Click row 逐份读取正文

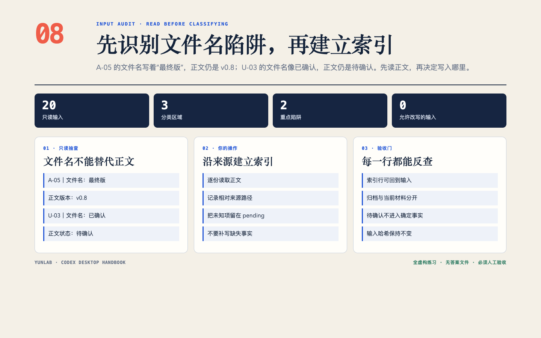click(270, 180)
